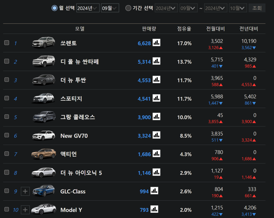
Task: Open sales chart icon for 더 뉴 아이오닉 5
Action: click(156, 172)
